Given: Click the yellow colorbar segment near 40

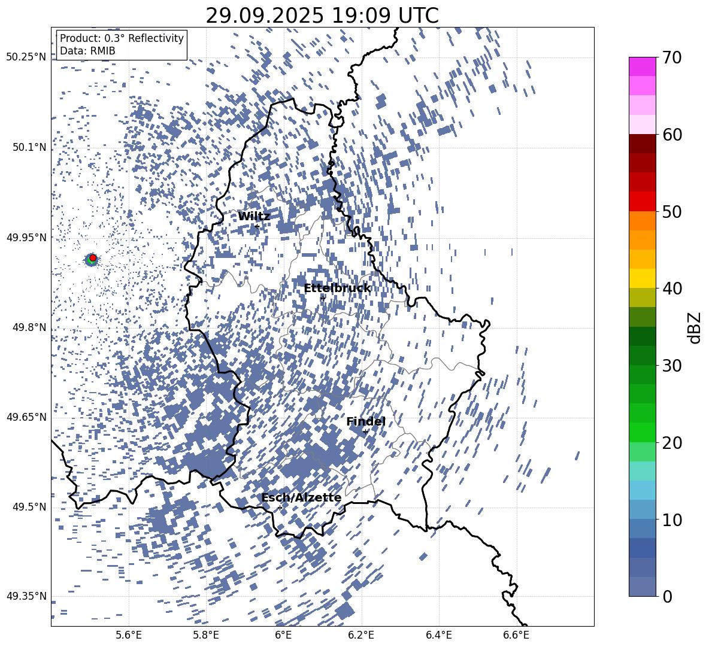Looking at the screenshot, I should 642,278.
